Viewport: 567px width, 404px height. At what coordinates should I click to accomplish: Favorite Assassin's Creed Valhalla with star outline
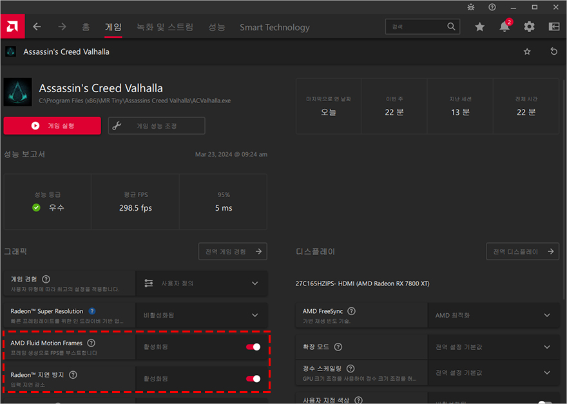coord(527,52)
